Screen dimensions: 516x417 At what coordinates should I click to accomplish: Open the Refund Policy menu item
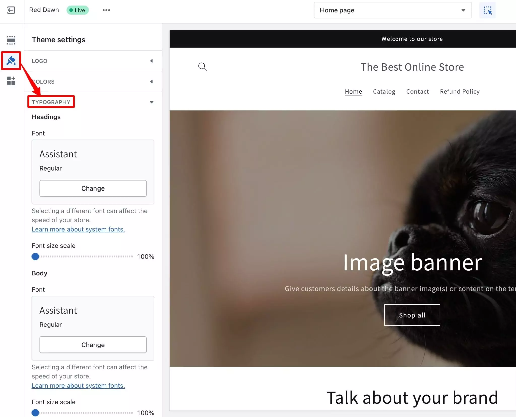(460, 92)
